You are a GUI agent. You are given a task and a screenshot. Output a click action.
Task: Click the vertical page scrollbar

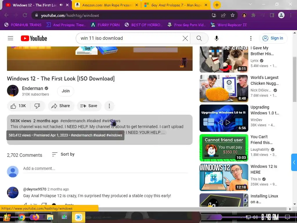tap(295, 80)
